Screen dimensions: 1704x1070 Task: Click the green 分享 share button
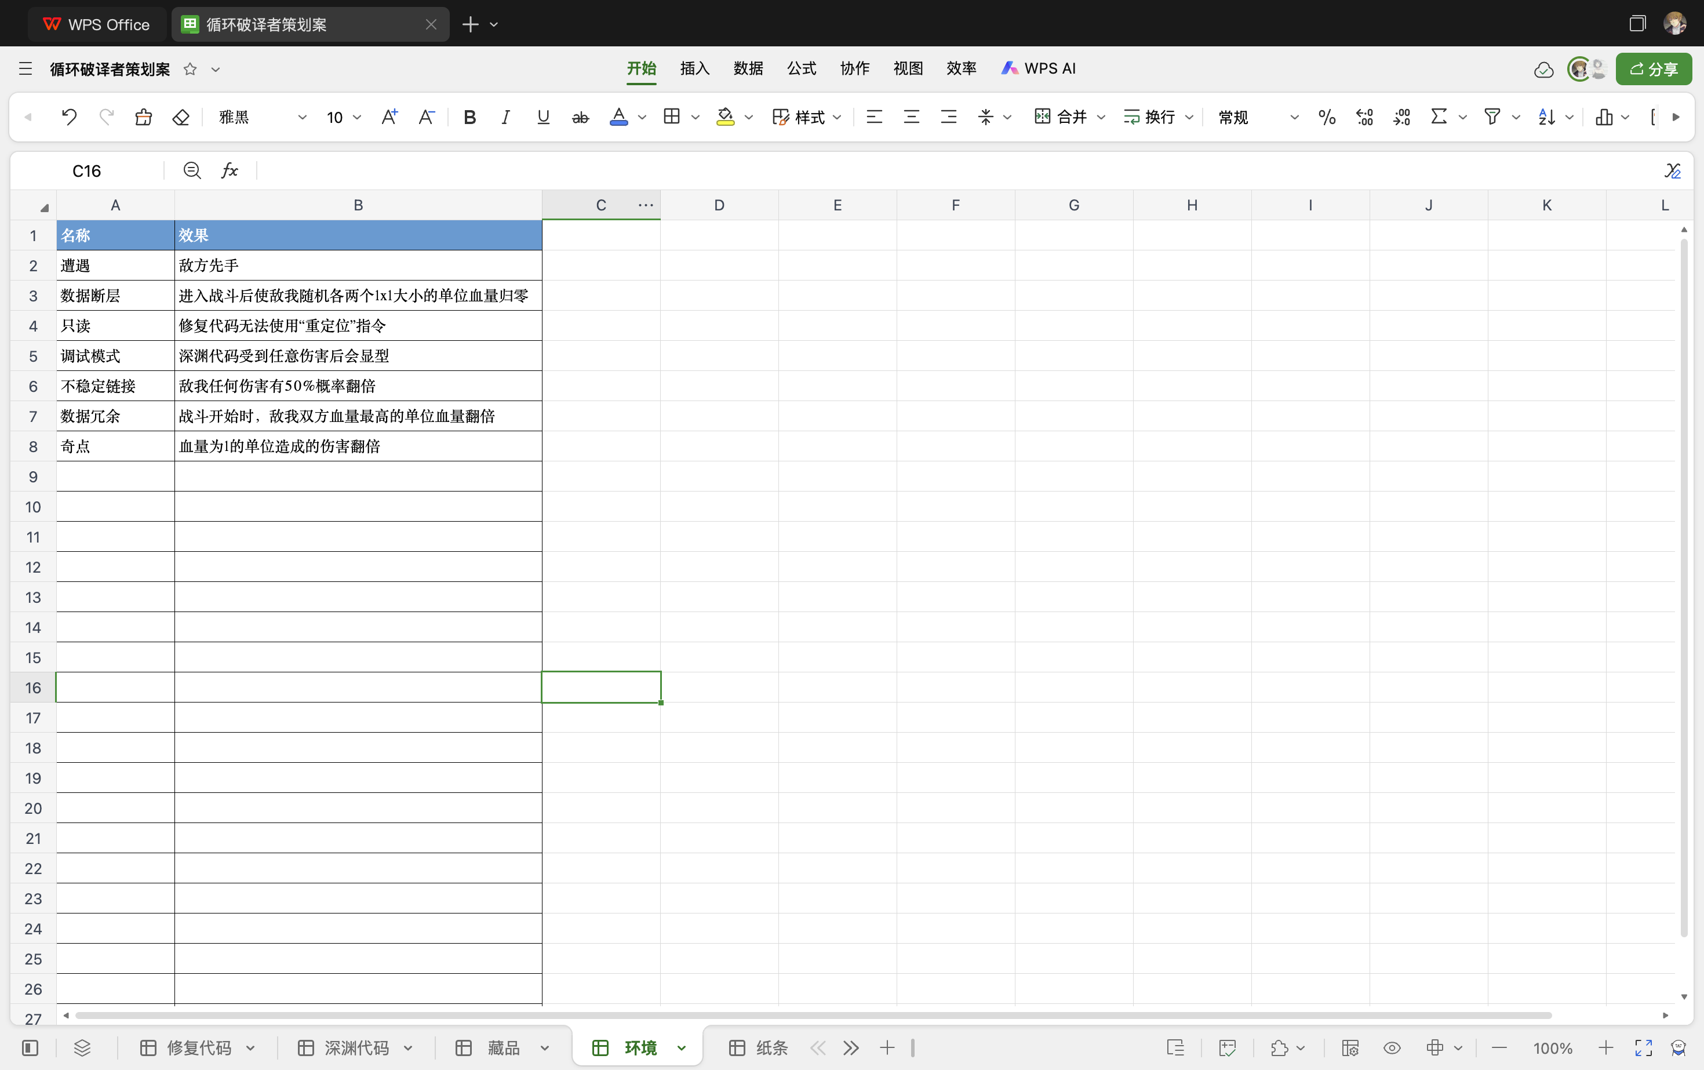(x=1653, y=70)
